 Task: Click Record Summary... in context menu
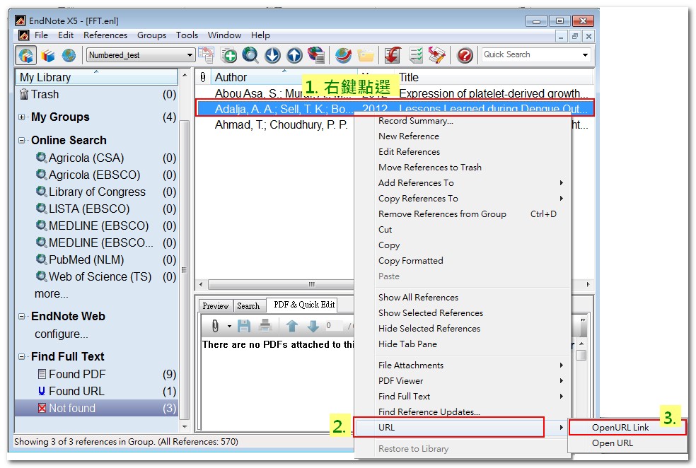463,121
